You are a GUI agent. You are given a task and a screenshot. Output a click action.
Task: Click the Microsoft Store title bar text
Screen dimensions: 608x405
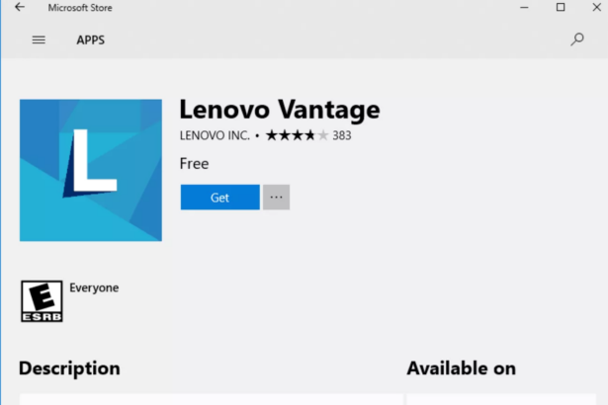[80, 8]
